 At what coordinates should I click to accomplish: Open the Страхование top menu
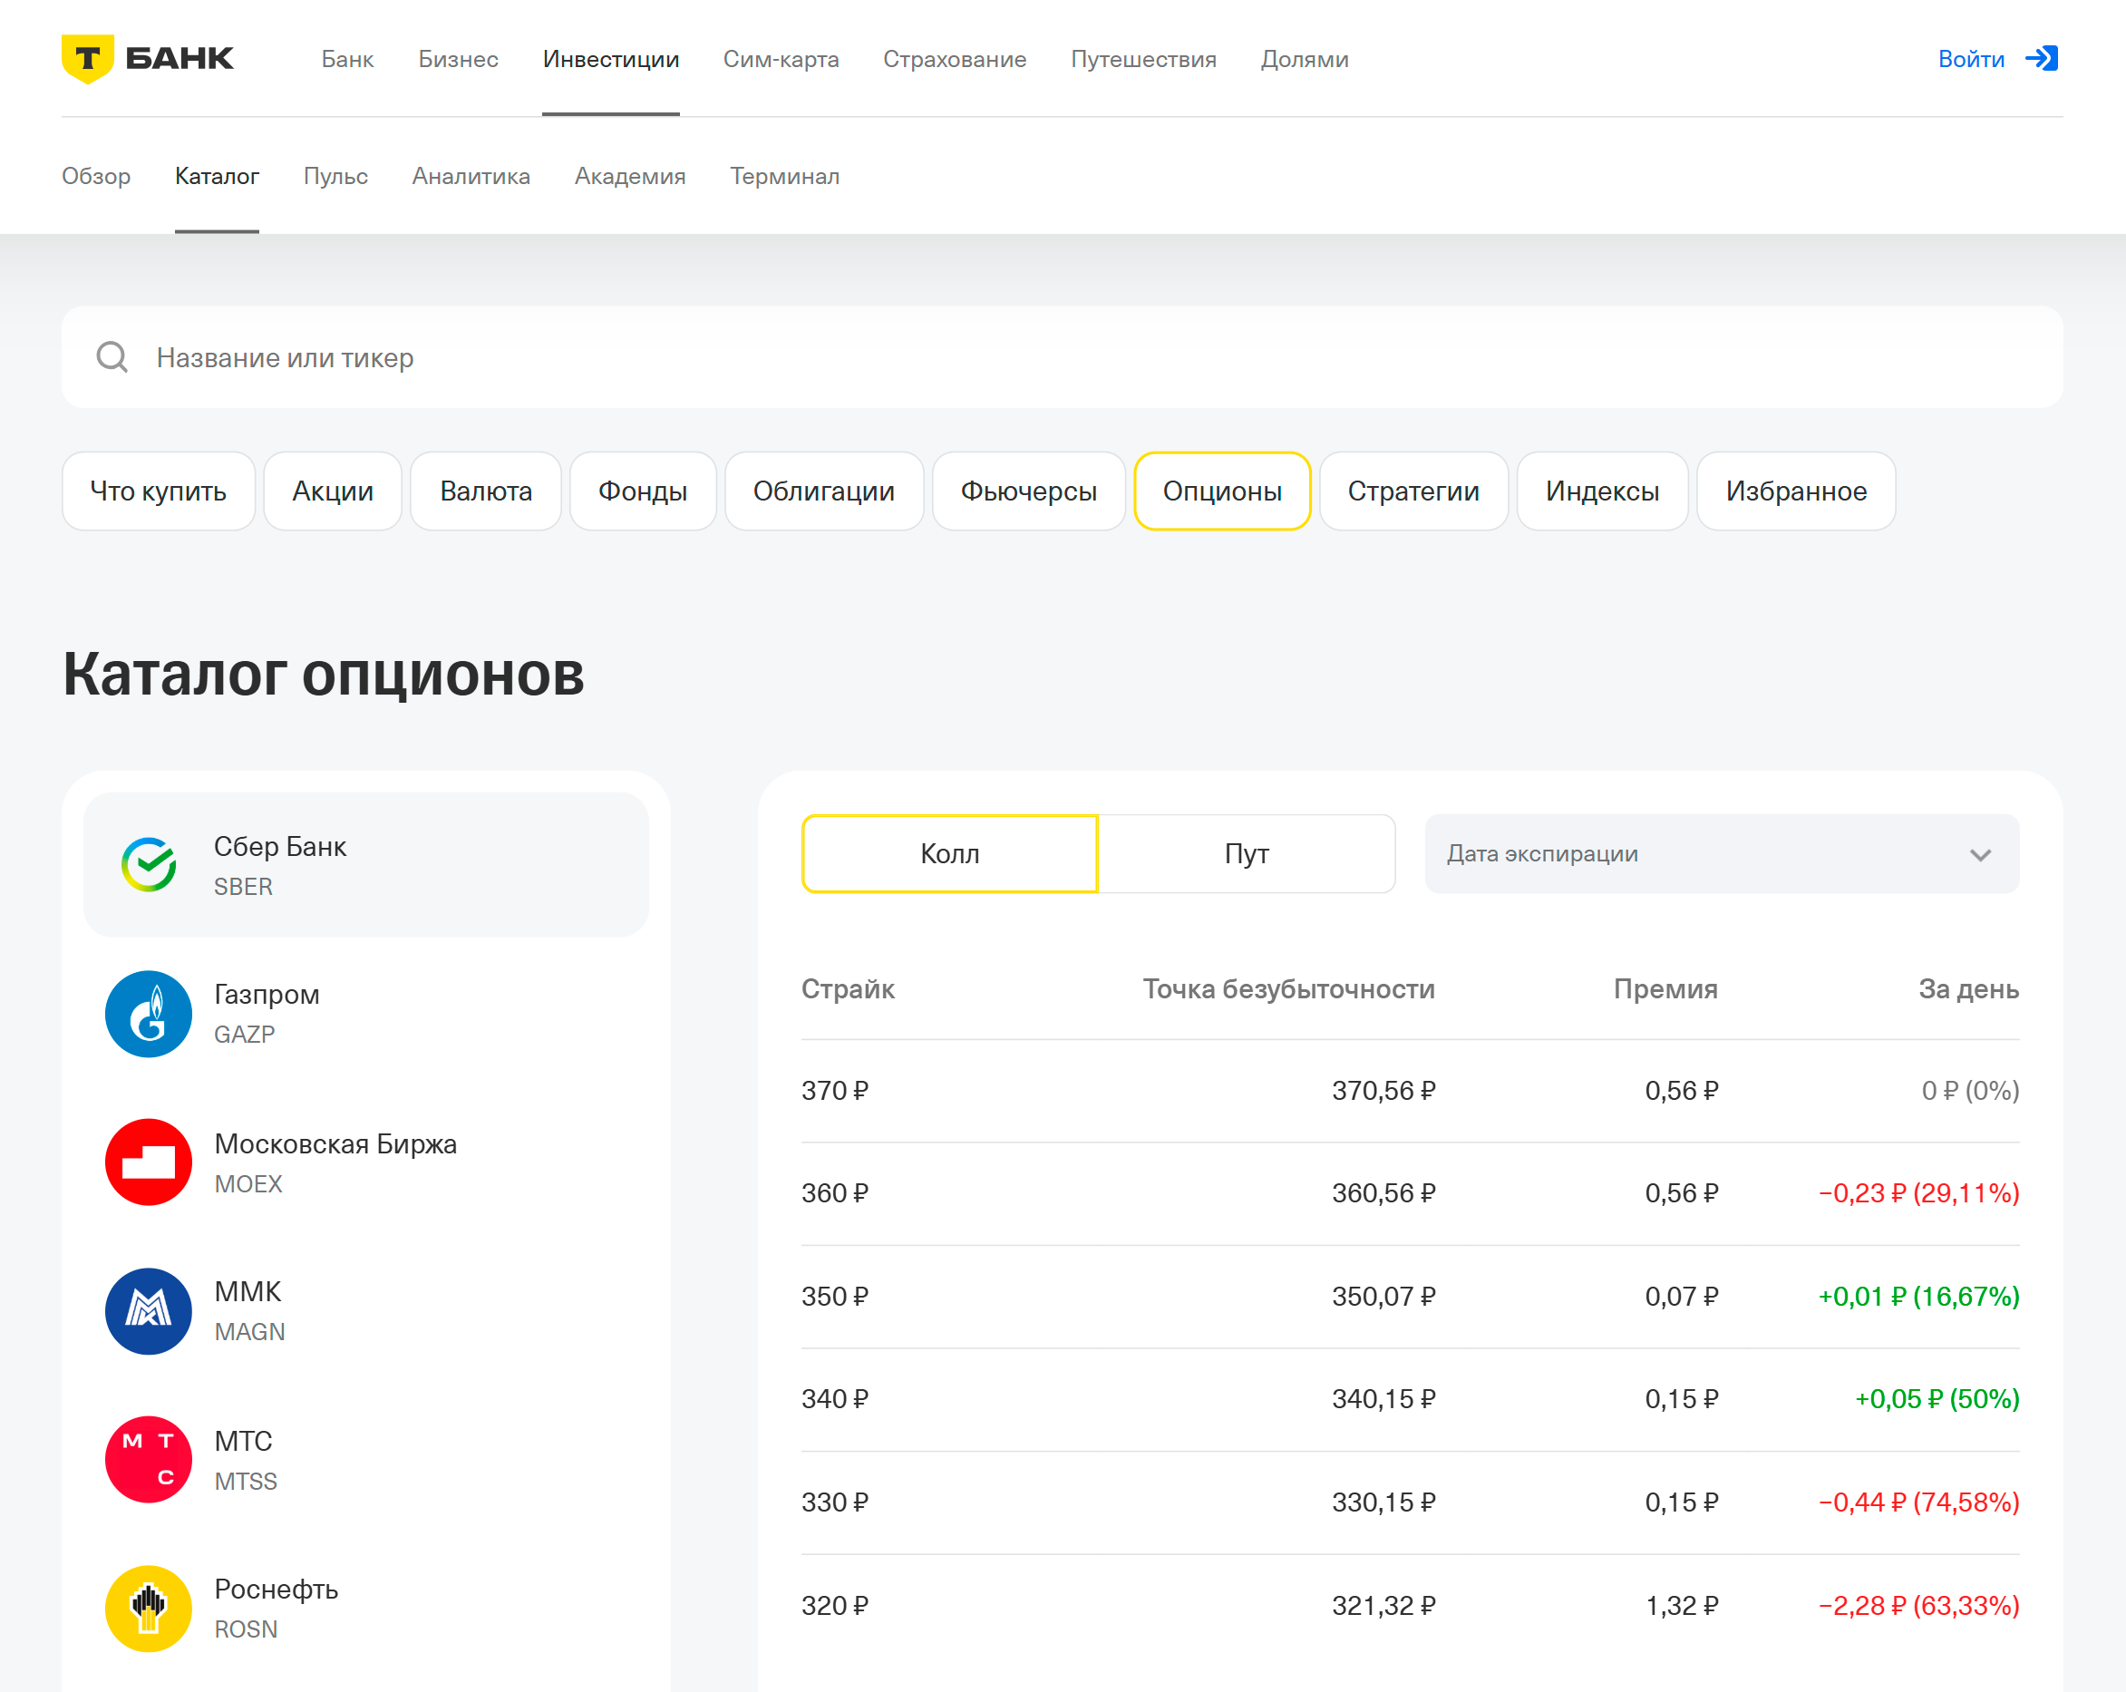[955, 59]
